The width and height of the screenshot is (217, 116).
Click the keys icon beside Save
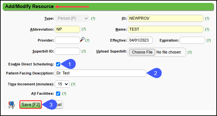click(11, 105)
